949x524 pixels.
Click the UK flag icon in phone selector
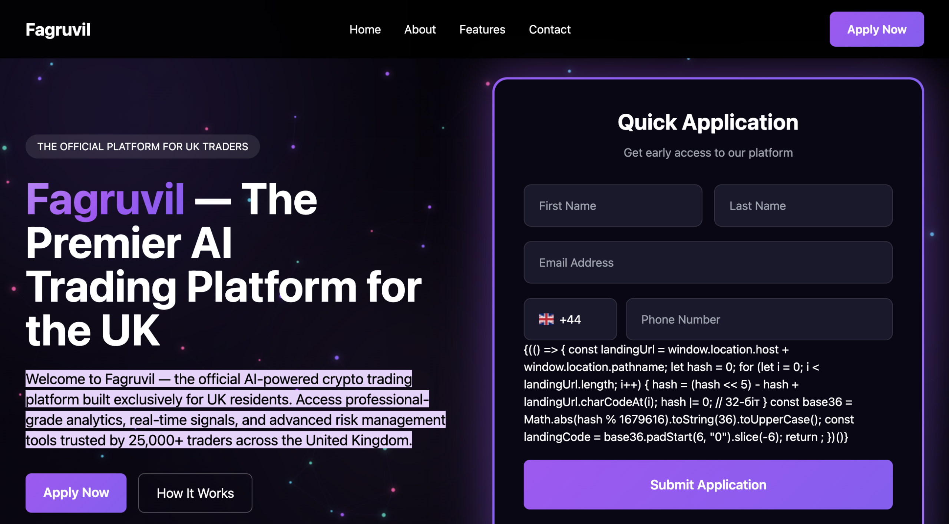click(x=545, y=319)
